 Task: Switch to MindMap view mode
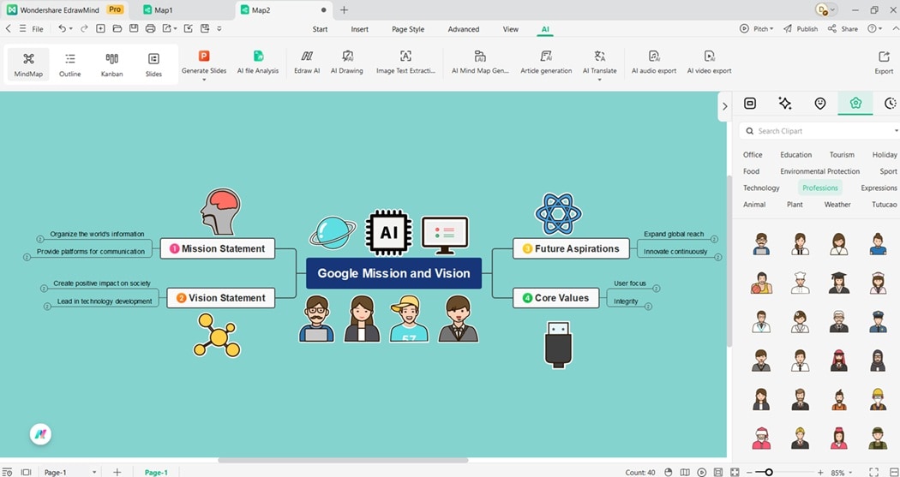pyautogui.click(x=28, y=64)
